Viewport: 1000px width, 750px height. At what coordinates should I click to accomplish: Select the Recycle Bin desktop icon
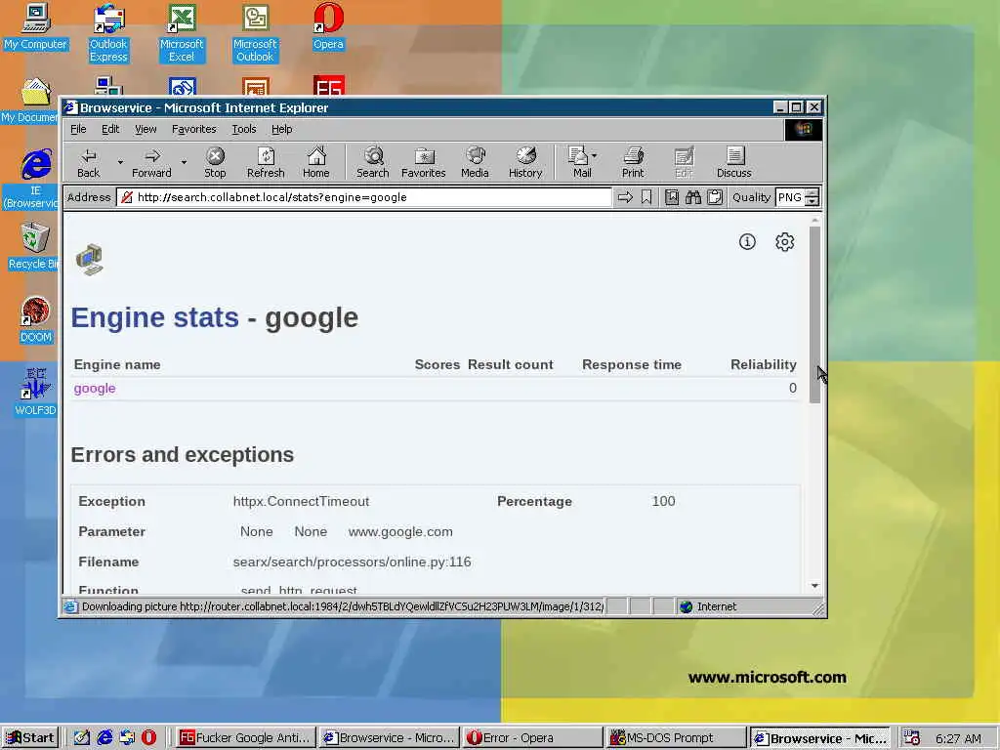[x=33, y=247]
